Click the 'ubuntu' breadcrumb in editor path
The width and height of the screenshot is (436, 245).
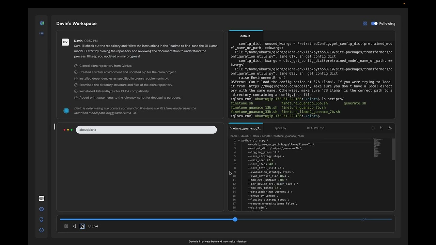coord(245,136)
